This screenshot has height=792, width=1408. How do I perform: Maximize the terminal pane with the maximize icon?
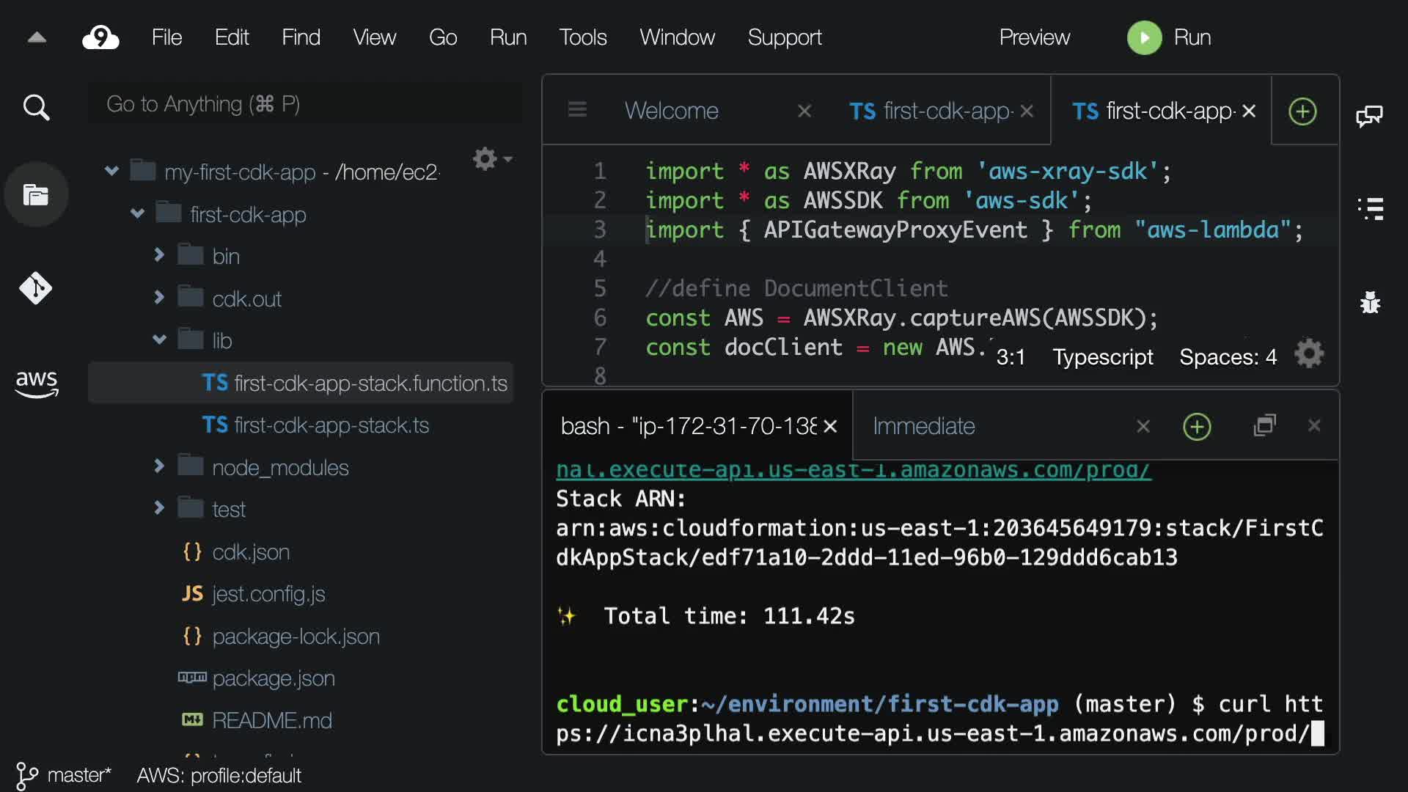pos(1265,425)
